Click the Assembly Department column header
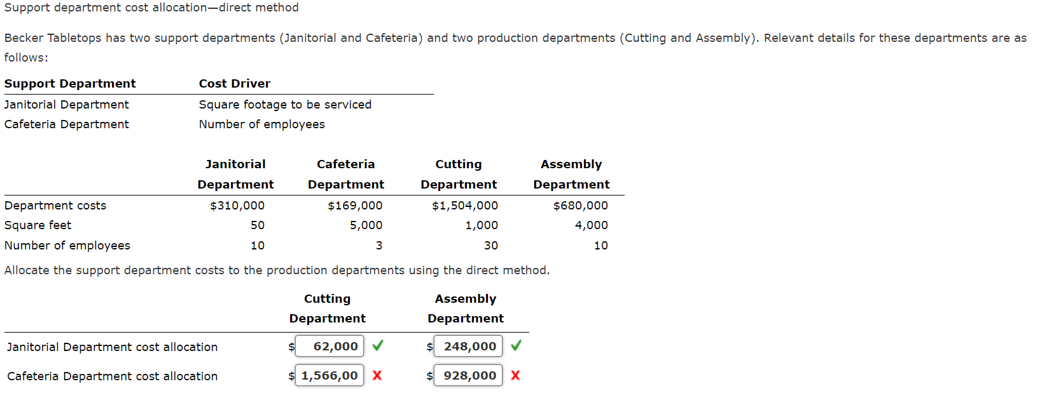 click(x=466, y=308)
